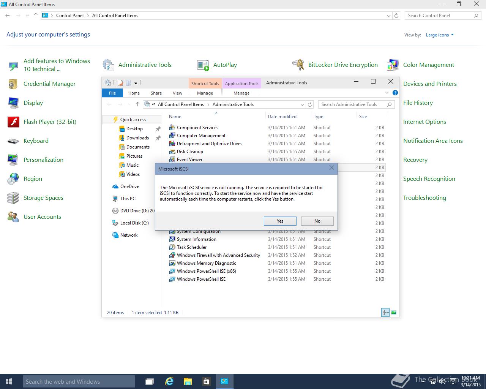Open Customize Quick Access Toolbar dropdown

136,83
